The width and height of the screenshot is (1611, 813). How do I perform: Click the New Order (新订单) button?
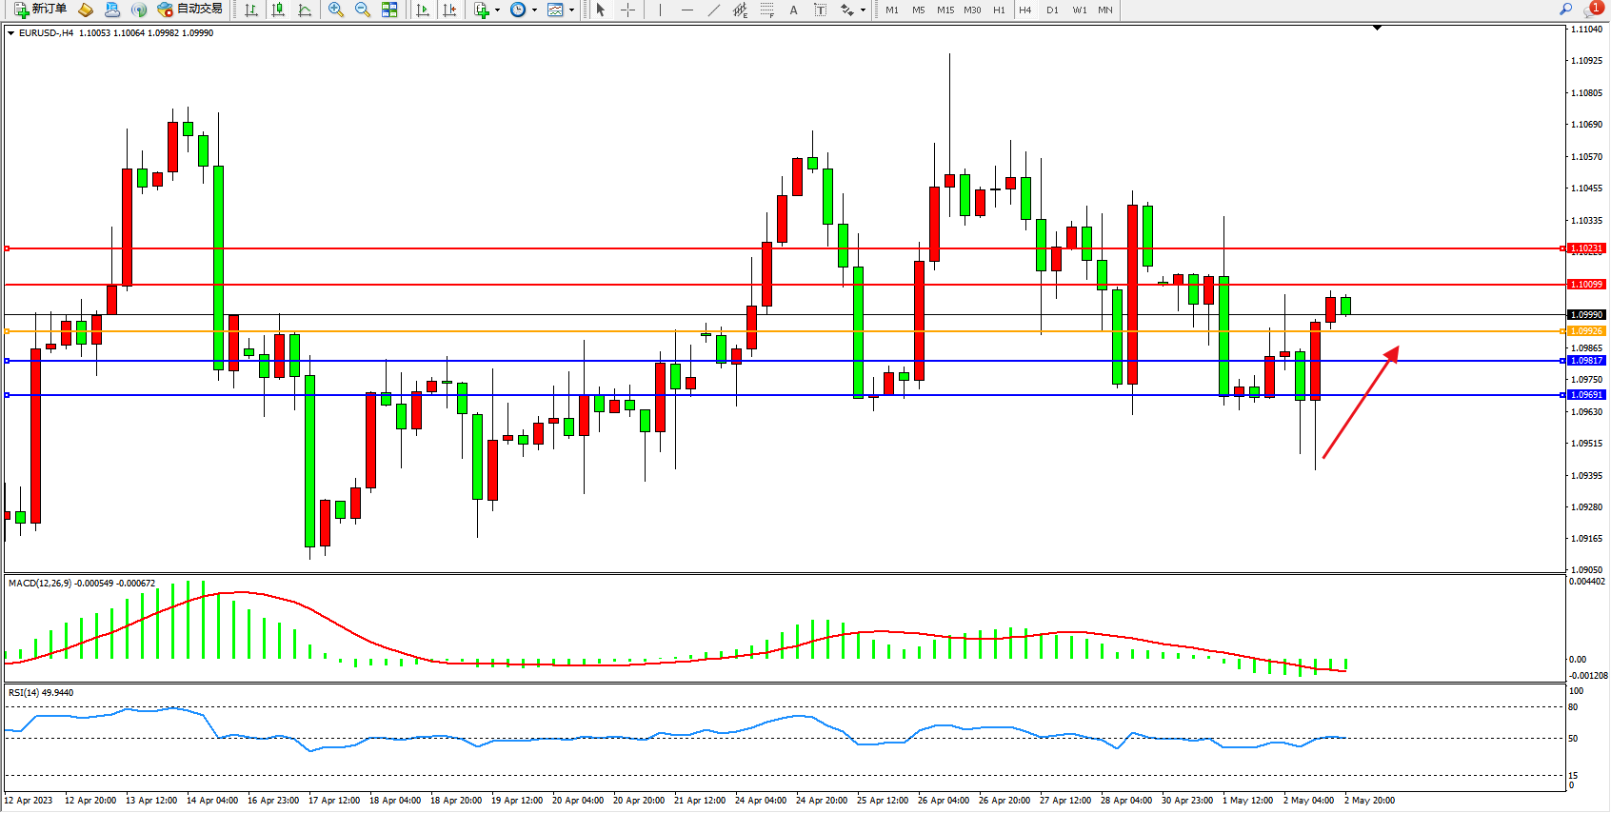40,10
